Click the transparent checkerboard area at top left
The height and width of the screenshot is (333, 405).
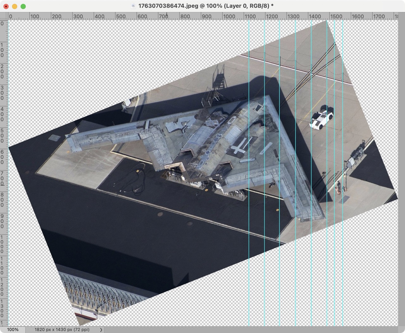[x=63, y=63]
